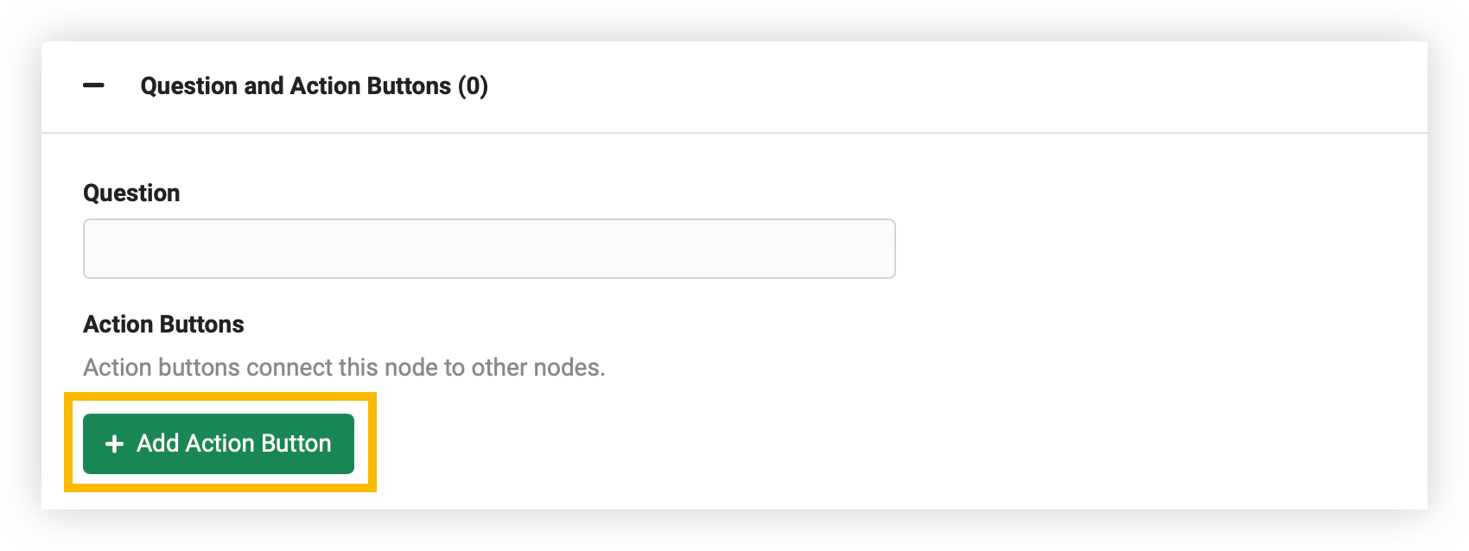
Task: Click the Action Buttons heading label
Action: click(163, 324)
